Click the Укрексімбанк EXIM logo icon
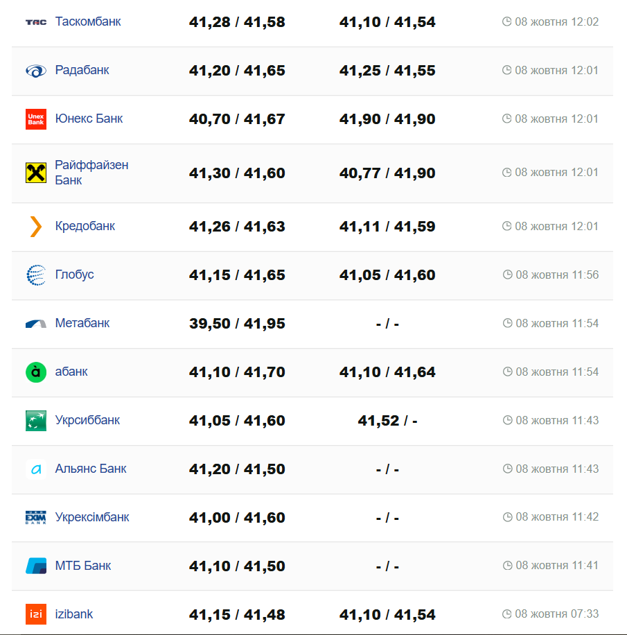 36,518
